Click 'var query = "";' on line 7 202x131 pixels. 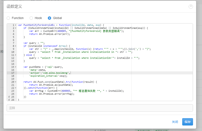[34, 43]
